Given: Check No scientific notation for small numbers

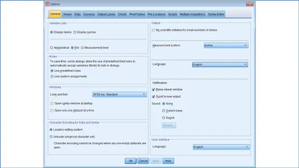Looking at the screenshot, I should 153,30.
